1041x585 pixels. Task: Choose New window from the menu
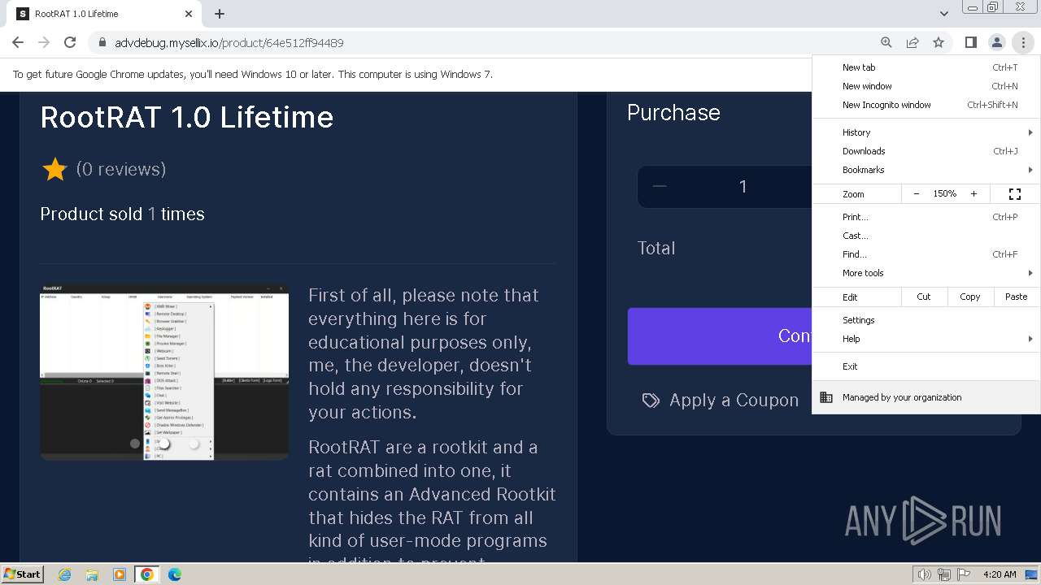pos(926,86)
